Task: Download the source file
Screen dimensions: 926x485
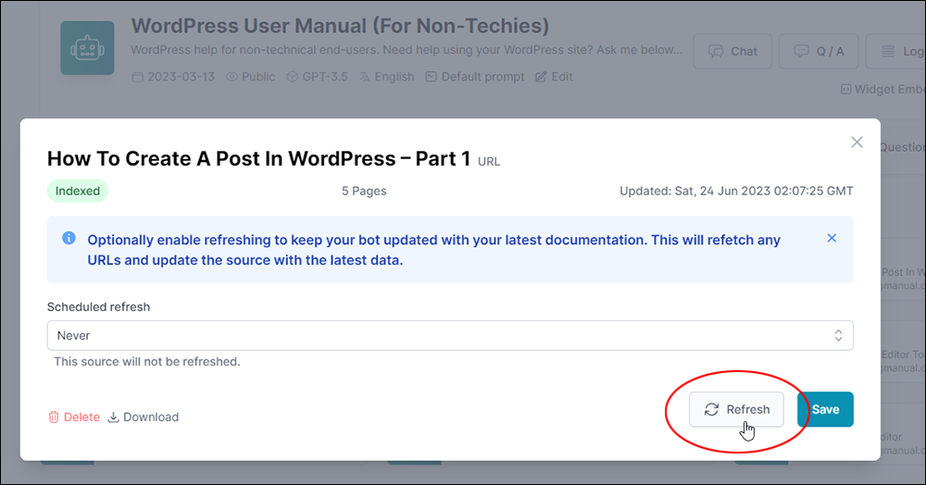Action: (x=143, y=417)
